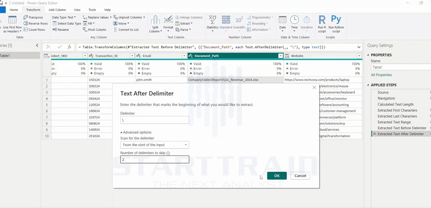Click Q1_Revenue_2024.xlsx path cell
The width and height of the screenshot is (431, 208).
tap(235, 80)
